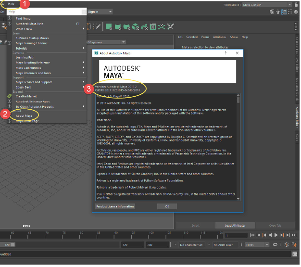The image size is (301, 267).
Task: Expand the Maya Scripting Reference submenu
Action: point(84,63)
